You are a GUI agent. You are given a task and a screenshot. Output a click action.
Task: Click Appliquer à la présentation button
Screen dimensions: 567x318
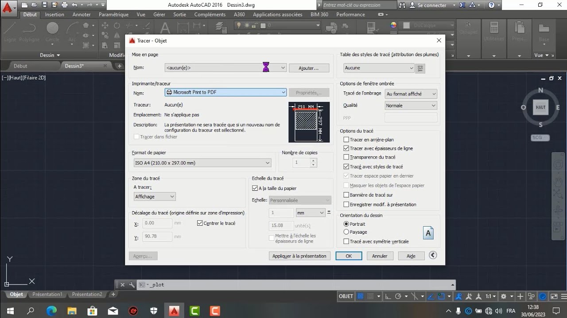point(299,256)
